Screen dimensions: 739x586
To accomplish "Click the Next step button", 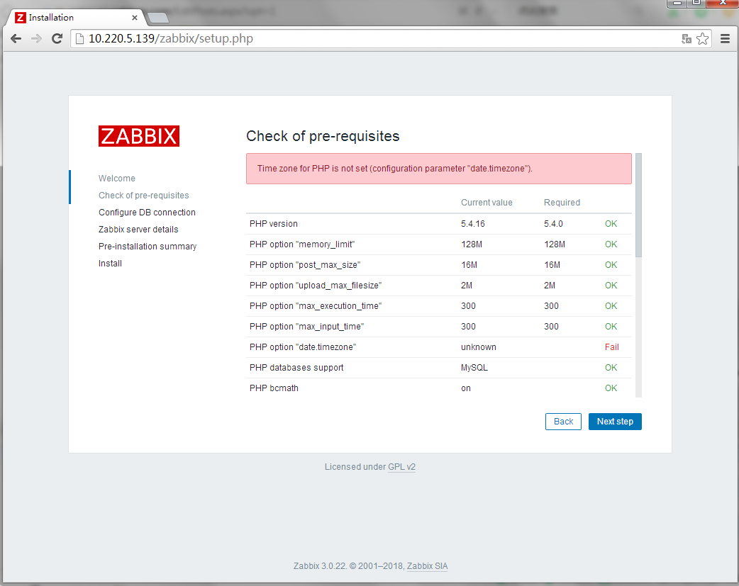I will coord(615,422).
